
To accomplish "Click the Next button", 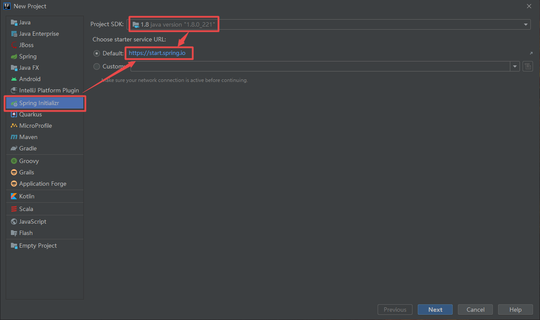I will (435, 310).
